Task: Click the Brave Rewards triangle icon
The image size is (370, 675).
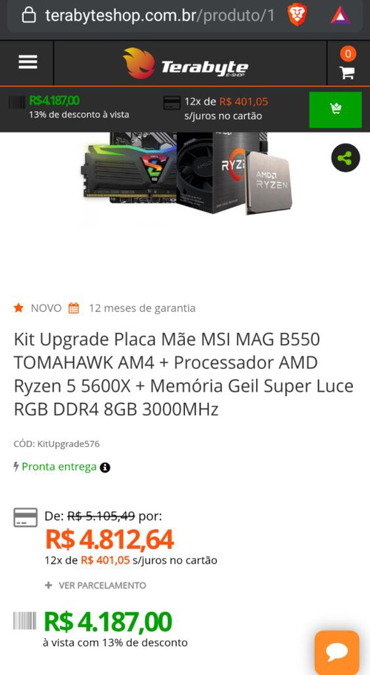Action: tap(340, 15)
